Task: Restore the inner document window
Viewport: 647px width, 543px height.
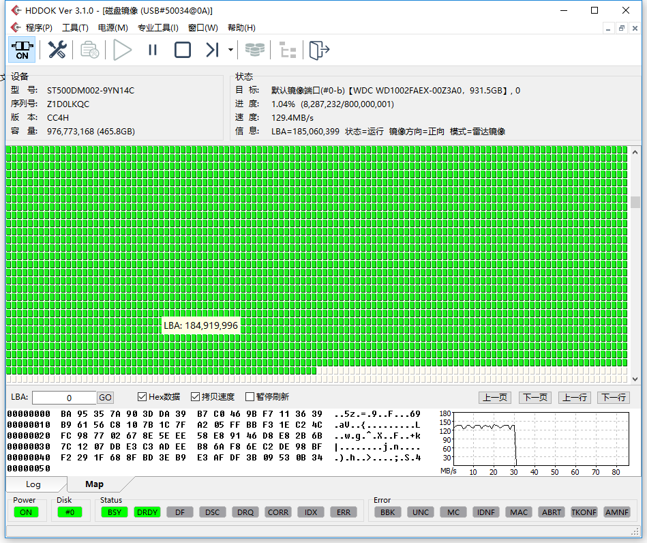Action: pyautogui.click(x=621, y=29)
